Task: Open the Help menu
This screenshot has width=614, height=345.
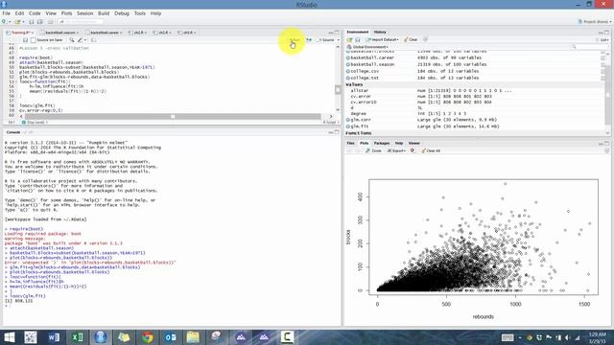Action: (155, 13)
